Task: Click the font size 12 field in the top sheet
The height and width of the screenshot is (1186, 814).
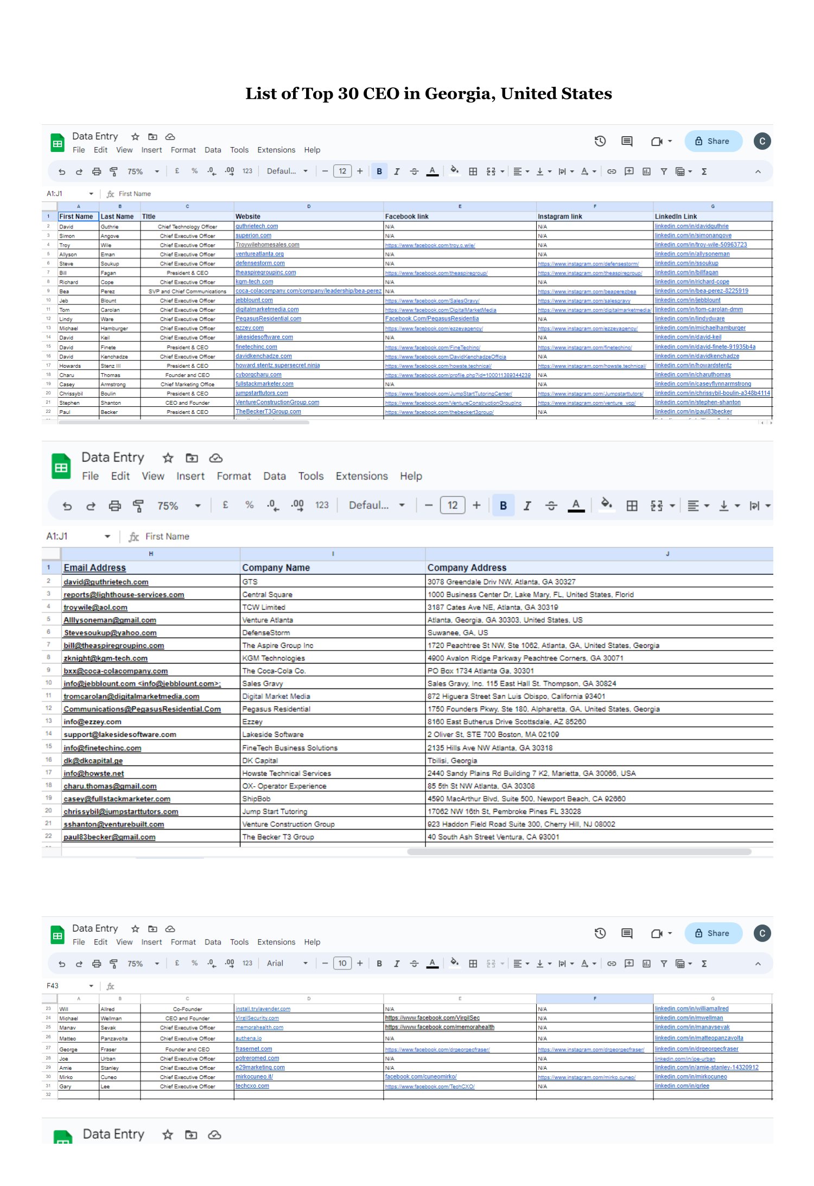Action: (x=342, y=171)
